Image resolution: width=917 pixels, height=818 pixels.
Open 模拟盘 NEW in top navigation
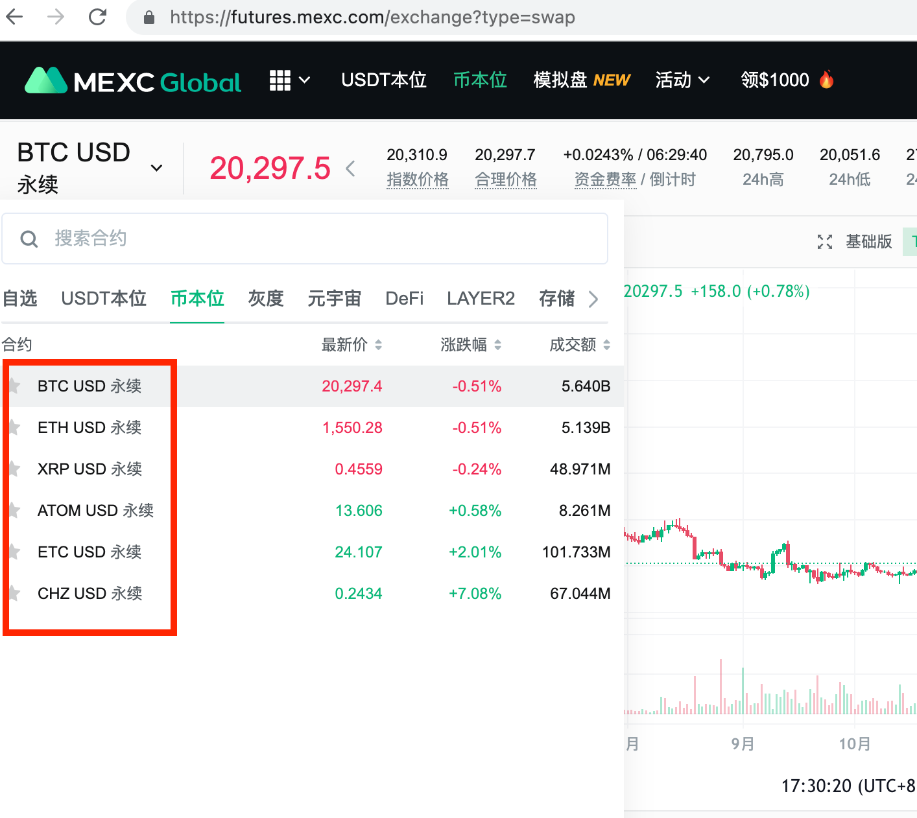pyautogui.click(x=582, y=80)
